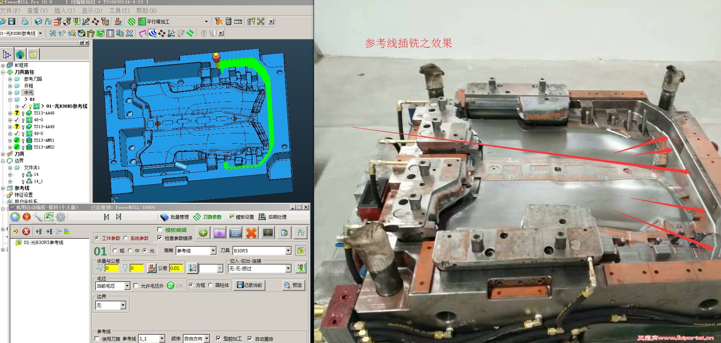Open the 刀具 B30R5 tool dropdown

pos(288,251)
